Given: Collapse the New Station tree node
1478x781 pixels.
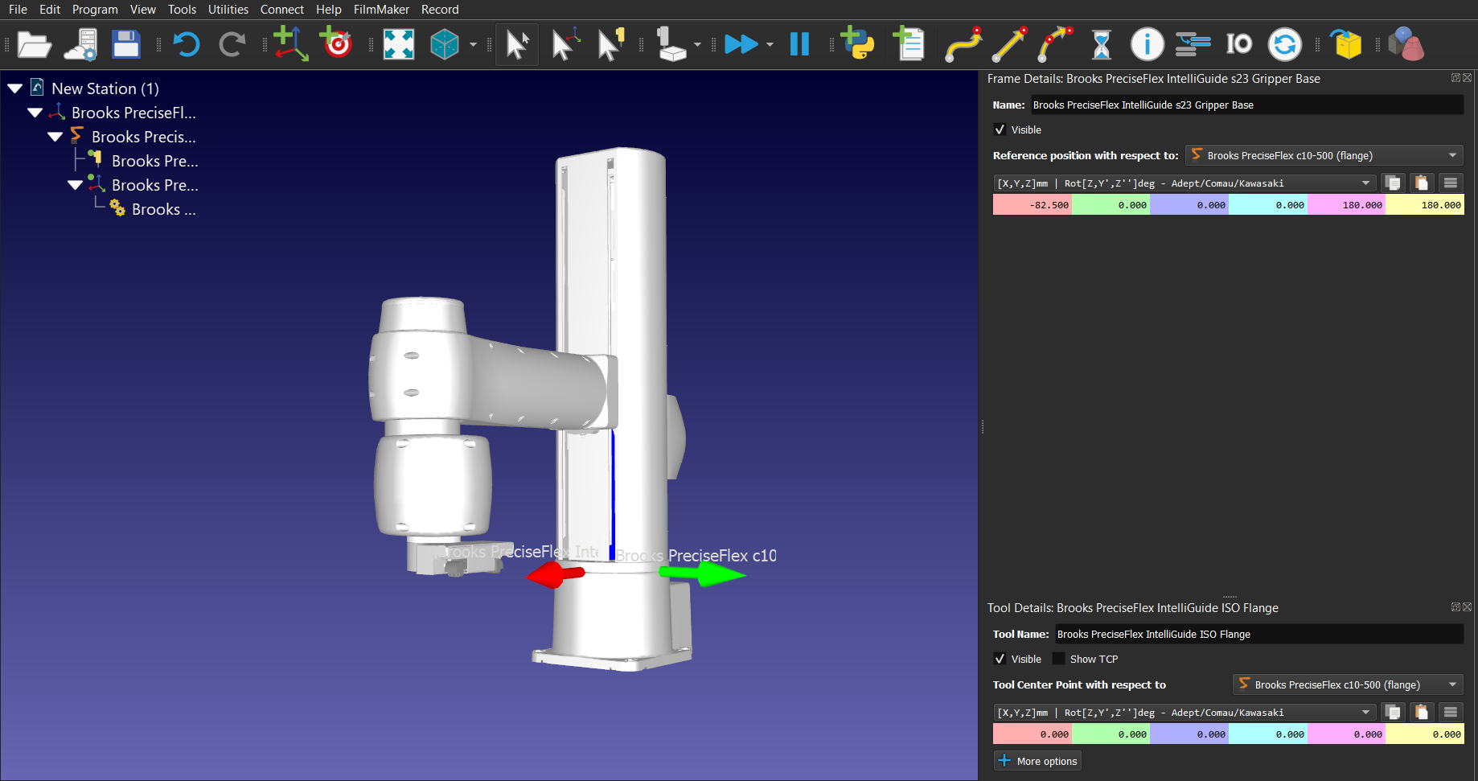Looking at the screenshot, I should pos(14,88).
